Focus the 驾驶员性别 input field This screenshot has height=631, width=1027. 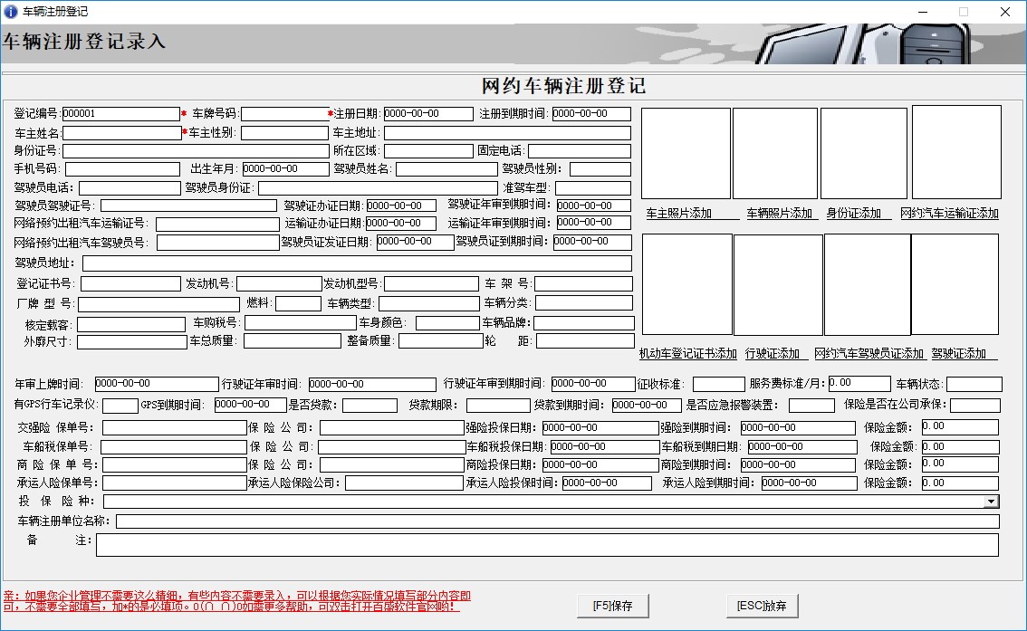point(600,169)
